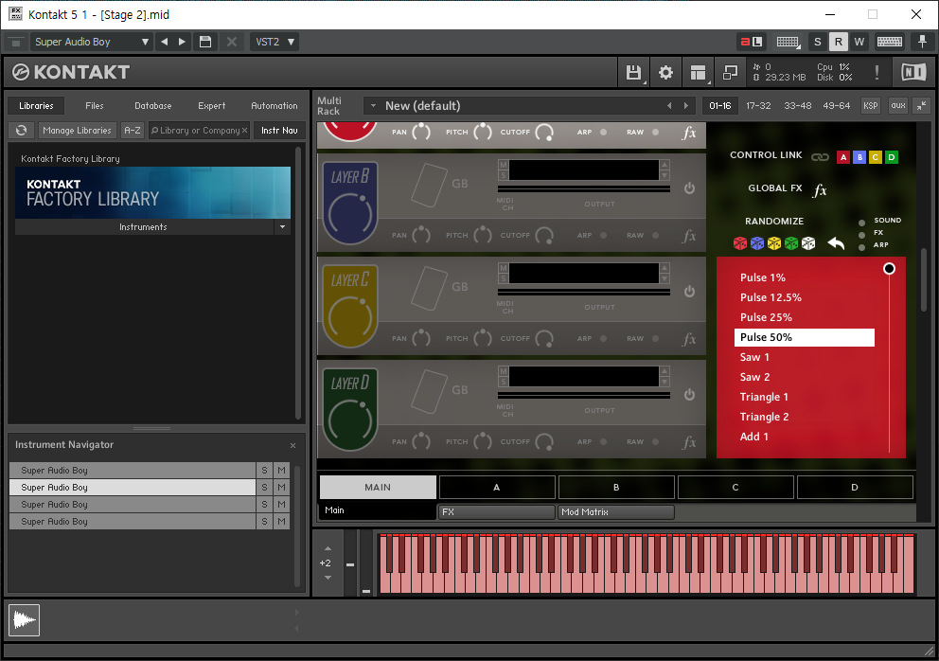Image resolution: width=939 pixels, height=661 pixels.
Task: Open the workspace layout panel icon
Action: tap(698, 73)
